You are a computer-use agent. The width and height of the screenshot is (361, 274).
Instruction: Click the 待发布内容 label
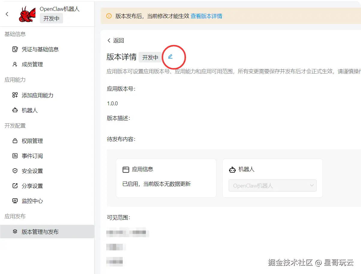(x=121, y=139)
